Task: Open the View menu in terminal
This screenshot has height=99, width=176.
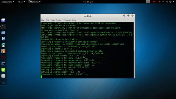Action: point(53,20)
